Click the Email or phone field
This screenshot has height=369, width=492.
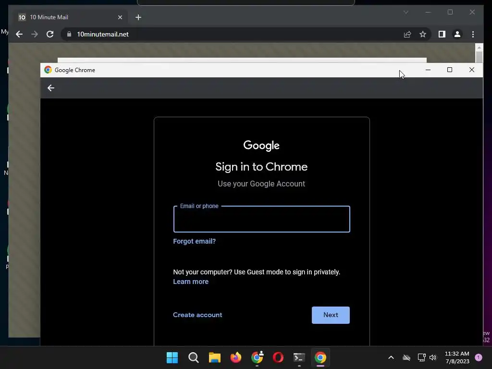tap(262, 219)
